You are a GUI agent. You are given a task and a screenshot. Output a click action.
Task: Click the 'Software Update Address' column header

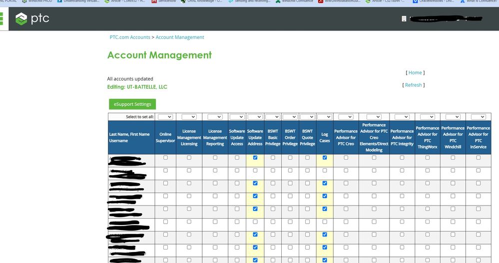tap(255, 137)
